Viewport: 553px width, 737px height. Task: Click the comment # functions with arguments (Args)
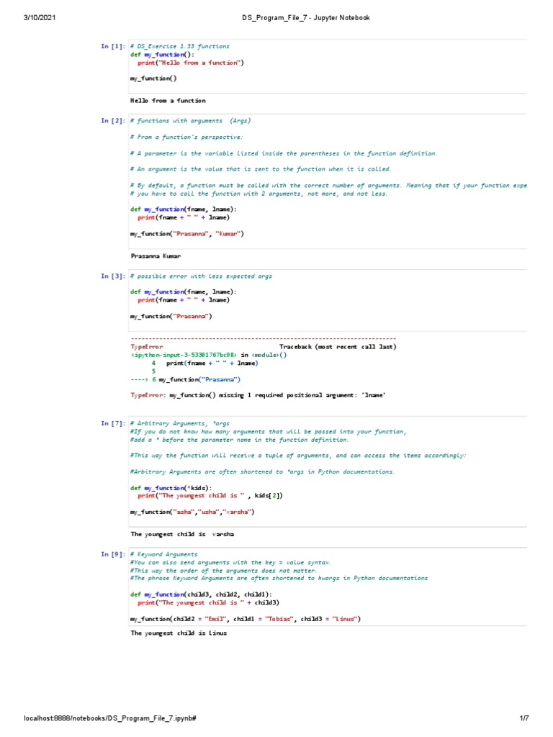(x=190, y=121)
